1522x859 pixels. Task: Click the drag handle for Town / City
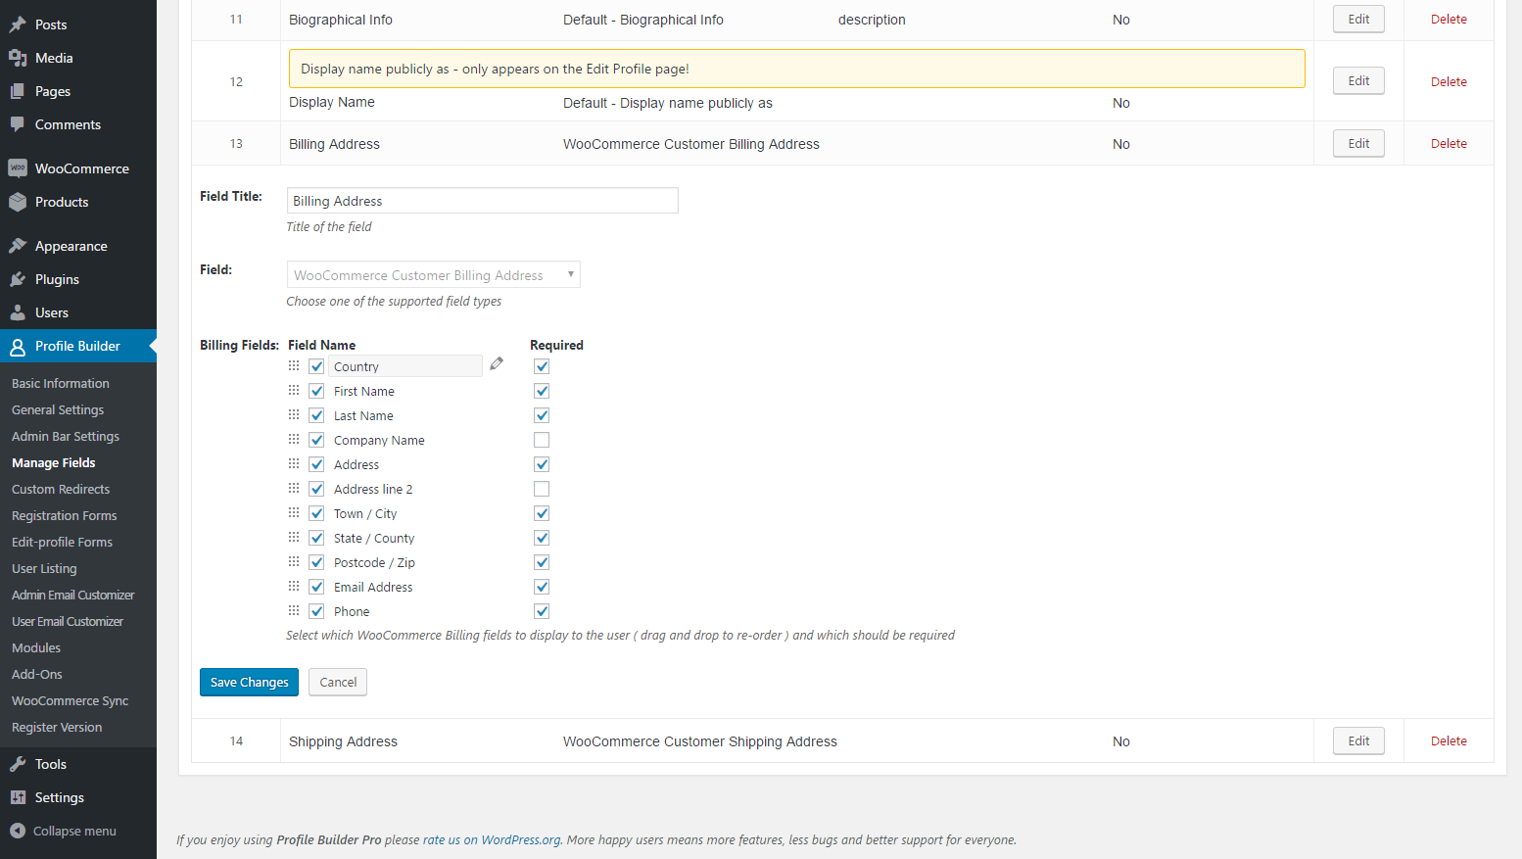(294, 512)
